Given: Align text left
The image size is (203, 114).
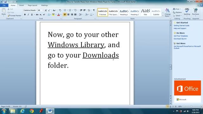Looking at the screenshot, I should [65, 15].
